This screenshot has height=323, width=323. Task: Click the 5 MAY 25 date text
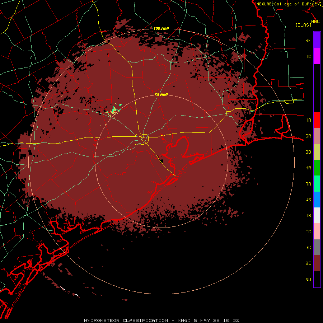207,320
